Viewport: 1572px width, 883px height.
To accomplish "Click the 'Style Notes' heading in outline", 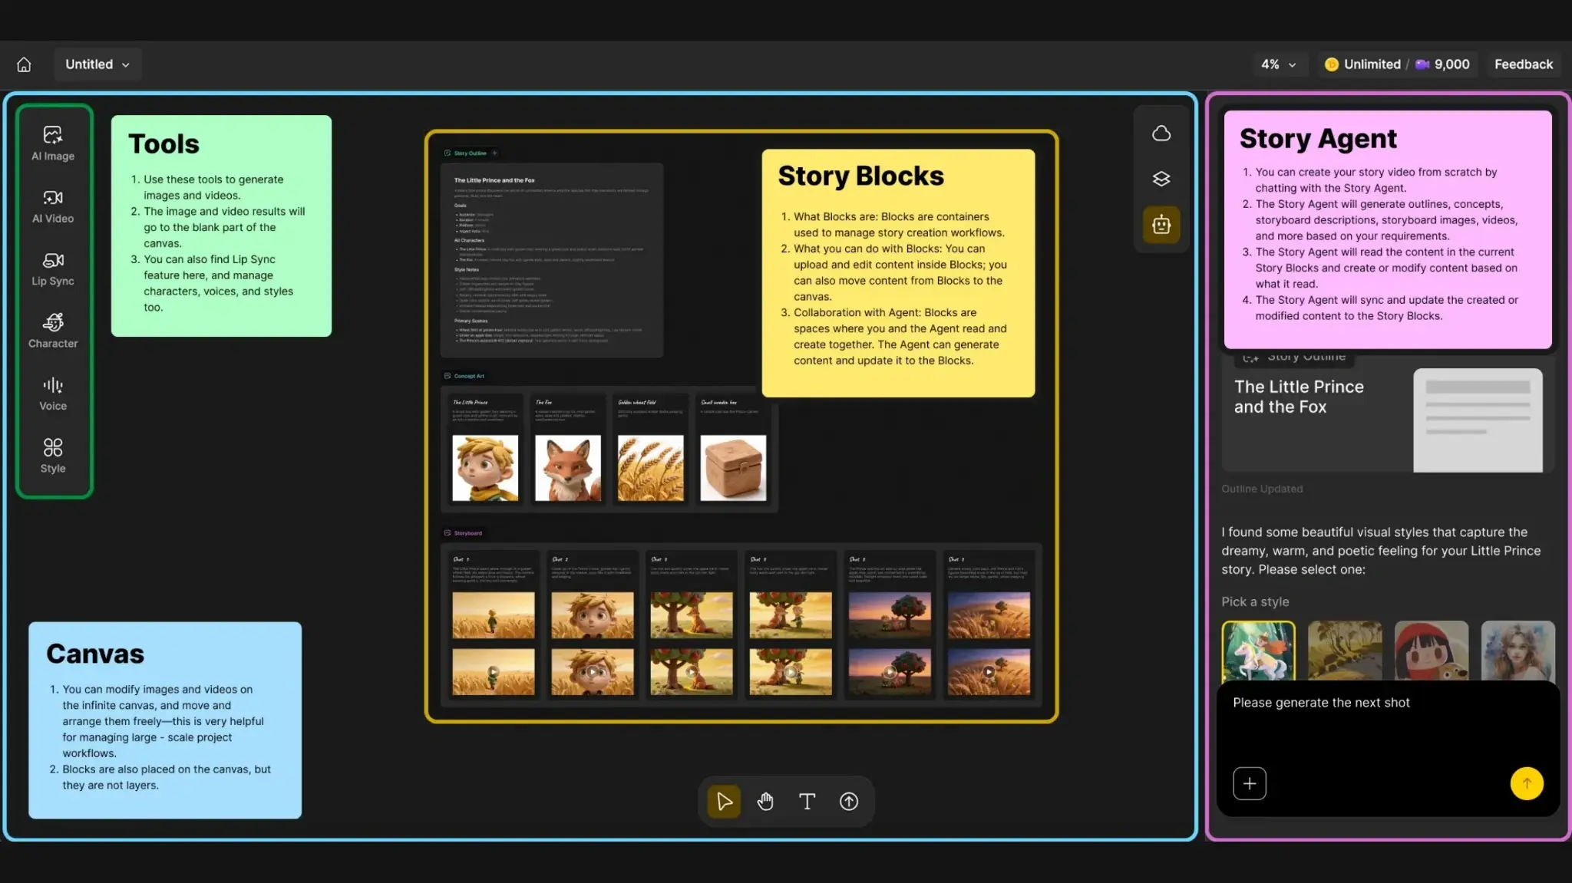I will tap(467, 269).
